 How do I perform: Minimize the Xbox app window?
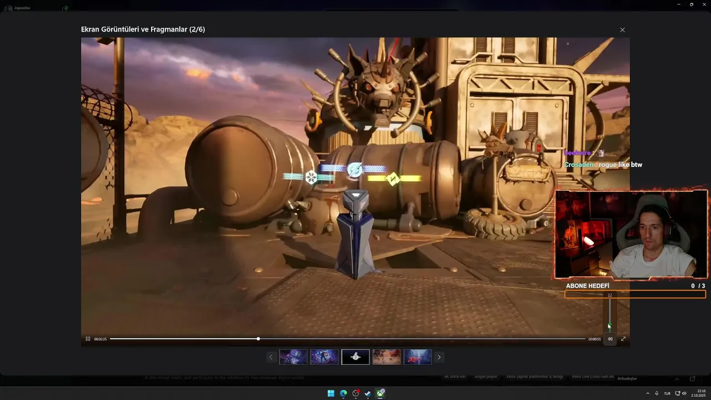point(679,4)
